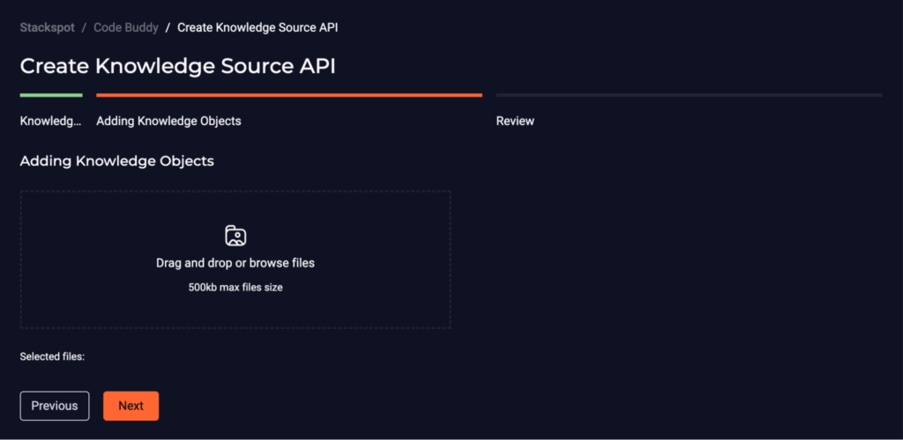Click the slash separator after Code Buddy
The height and width of the screenshot is (440, 903).
point(168,27)
